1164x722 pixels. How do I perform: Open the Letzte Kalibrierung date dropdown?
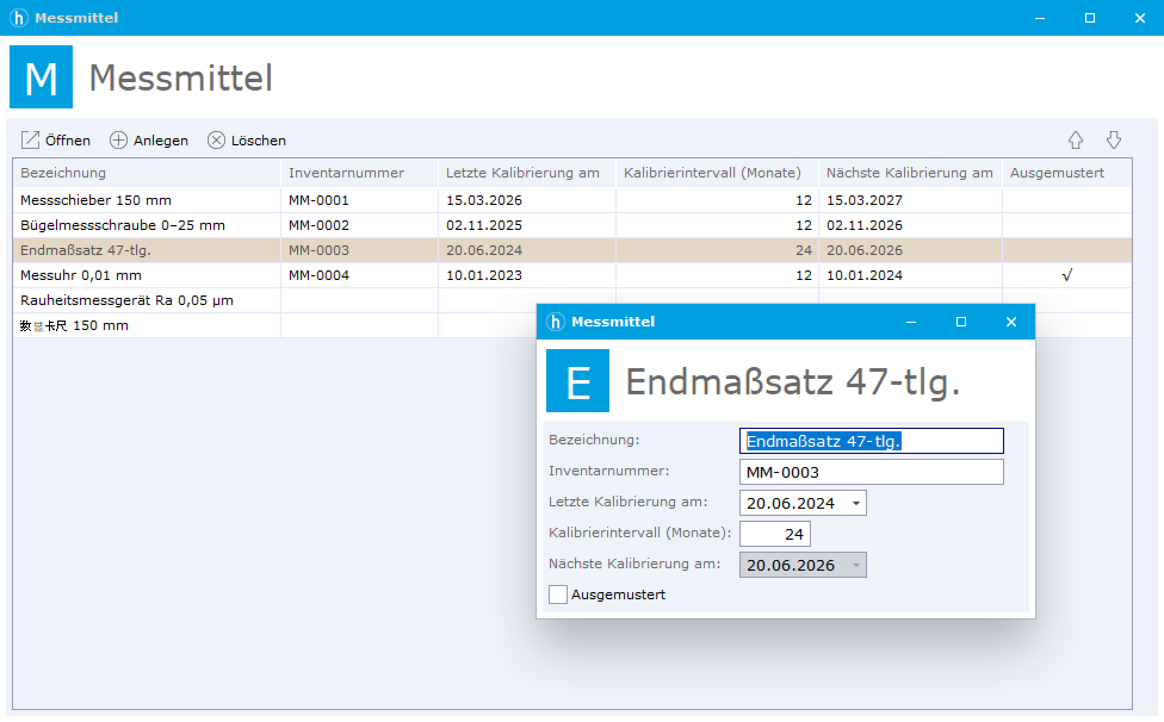point(856,503)
